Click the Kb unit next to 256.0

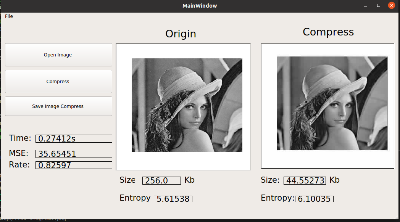[x=190, y=180]
